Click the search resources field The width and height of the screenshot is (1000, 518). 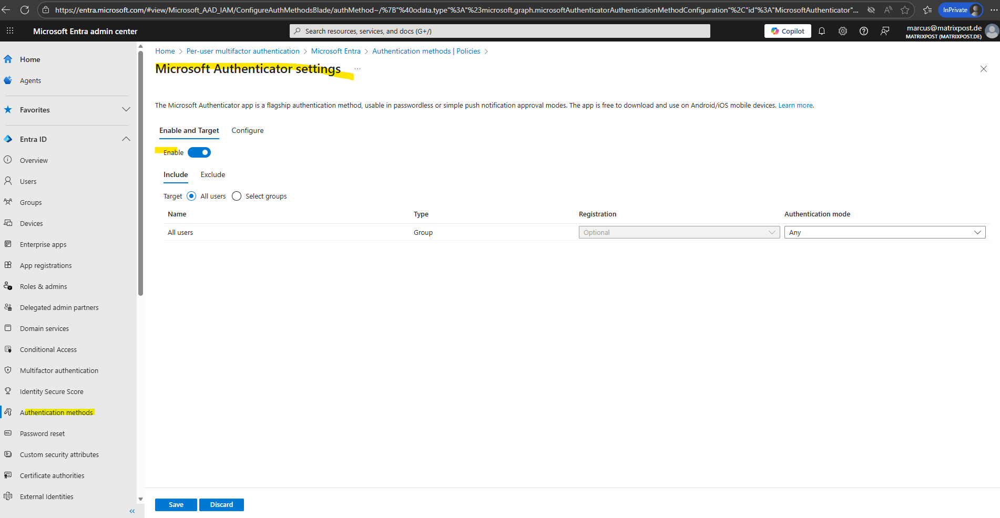[499, 30]
